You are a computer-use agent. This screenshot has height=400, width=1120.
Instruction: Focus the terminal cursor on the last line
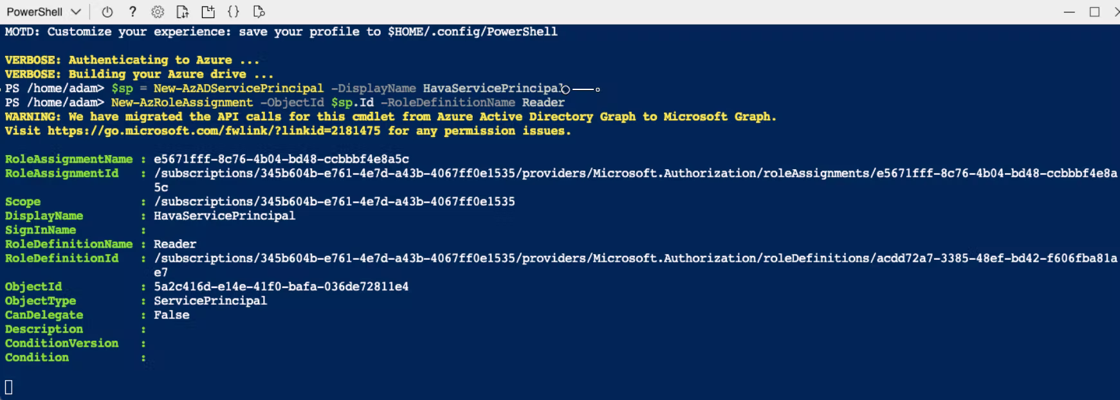tap(9, 386)
